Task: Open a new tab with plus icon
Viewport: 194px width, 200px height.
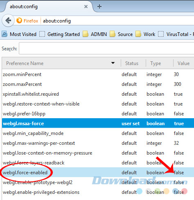Action: [99, 7]
